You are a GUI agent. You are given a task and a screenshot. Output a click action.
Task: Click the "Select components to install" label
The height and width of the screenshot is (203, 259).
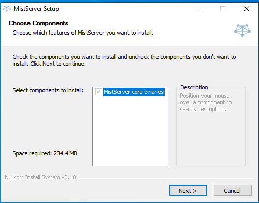click(48, 90)
